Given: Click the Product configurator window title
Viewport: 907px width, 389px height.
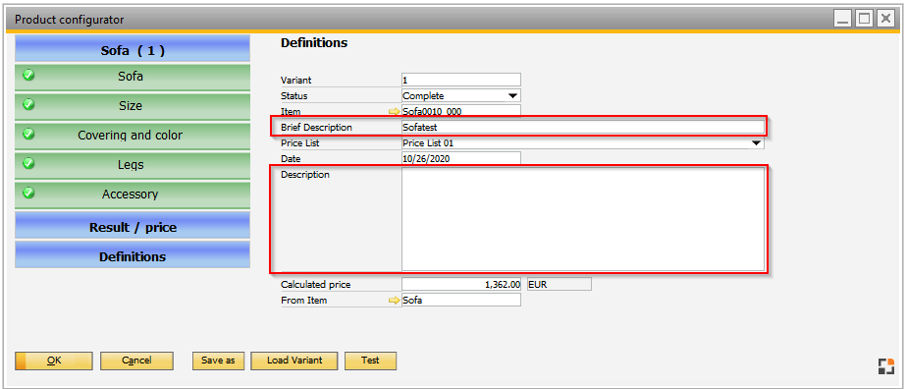Looking at the screenshot, I should pos(70,20).
